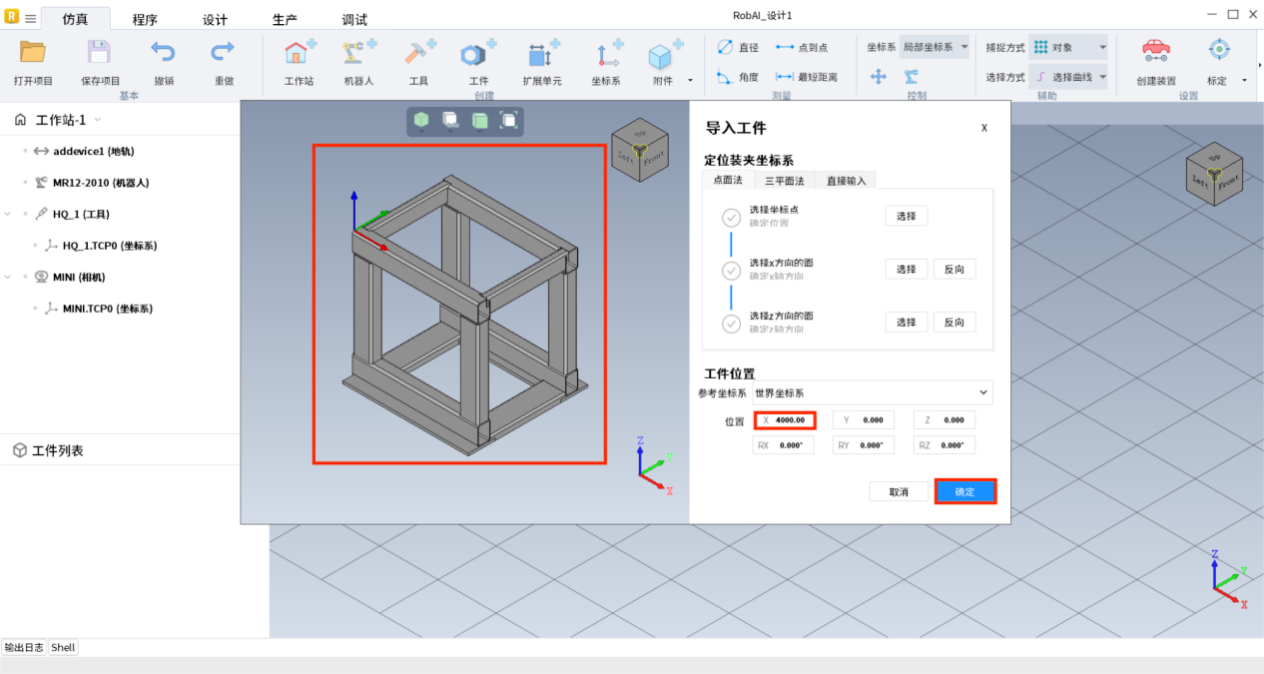Click the 撤销 (Undo) arrow icon
The height and width of the screenshot is (674, 1264).
click(163, 53)
